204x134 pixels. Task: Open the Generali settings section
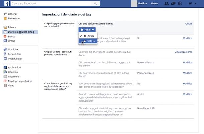click(x=12, y=14)
